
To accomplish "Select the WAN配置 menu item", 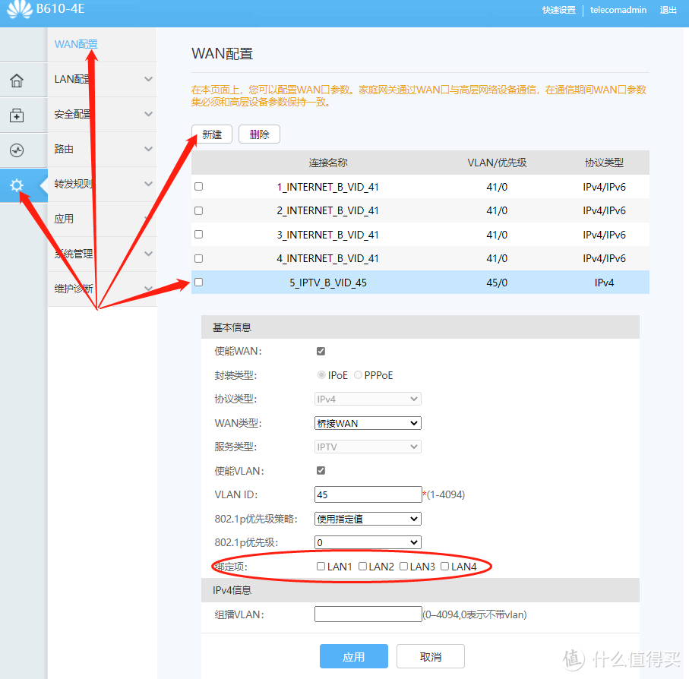I will (x=76, y=44).
